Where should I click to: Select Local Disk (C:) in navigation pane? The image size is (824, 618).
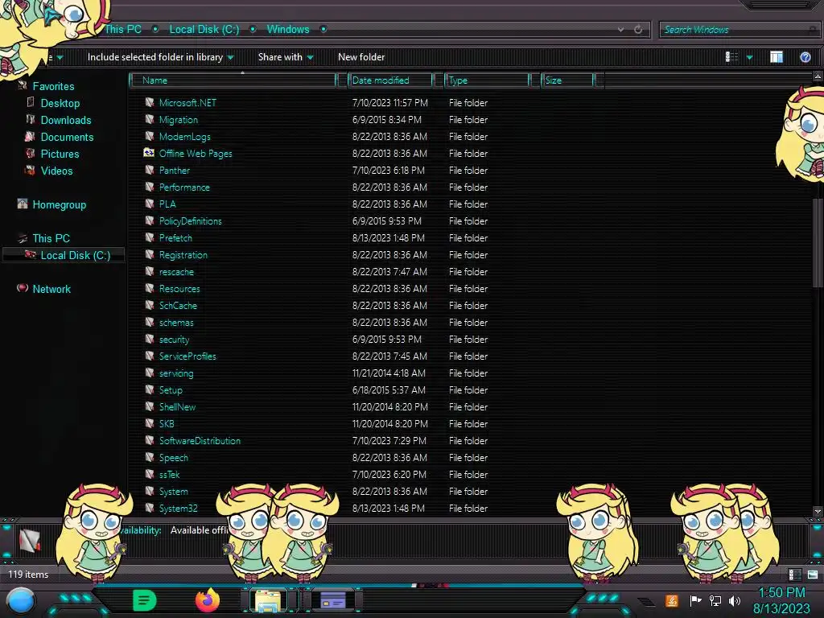(75, 255)
